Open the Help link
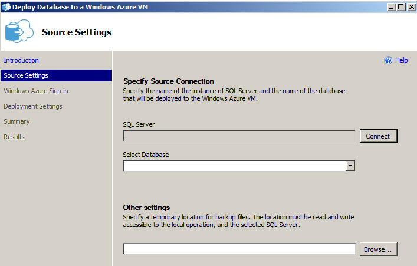 tap(401, 60)
